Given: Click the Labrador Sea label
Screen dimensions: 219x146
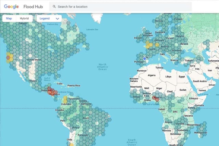Looking at the screenshot, I should [x=92, y=29].
